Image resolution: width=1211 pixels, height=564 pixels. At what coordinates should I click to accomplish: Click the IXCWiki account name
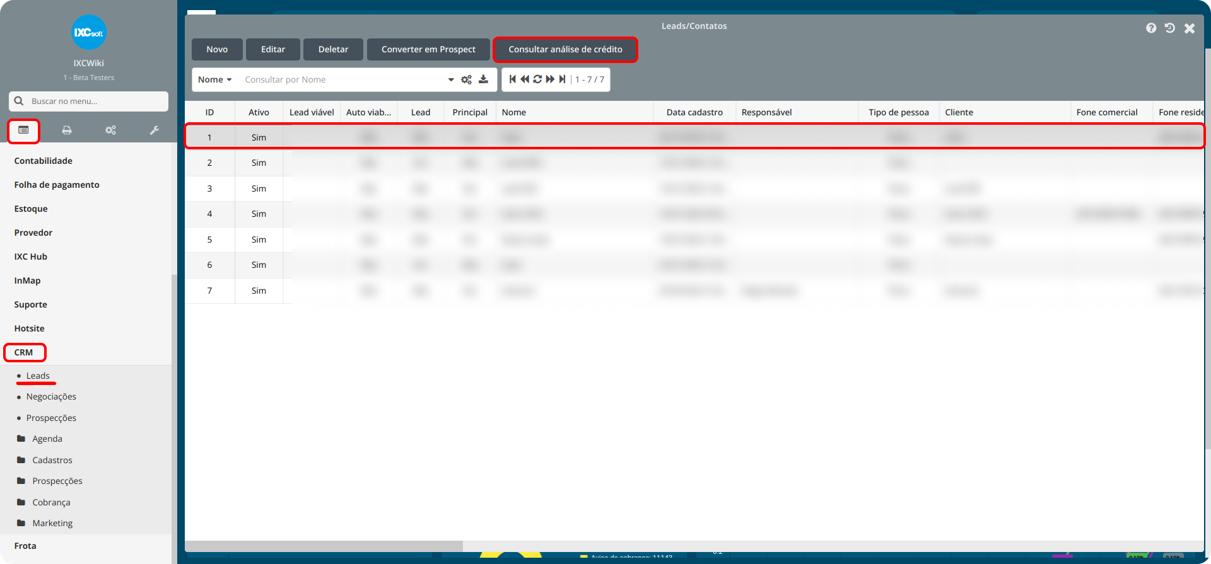[88, 63]
